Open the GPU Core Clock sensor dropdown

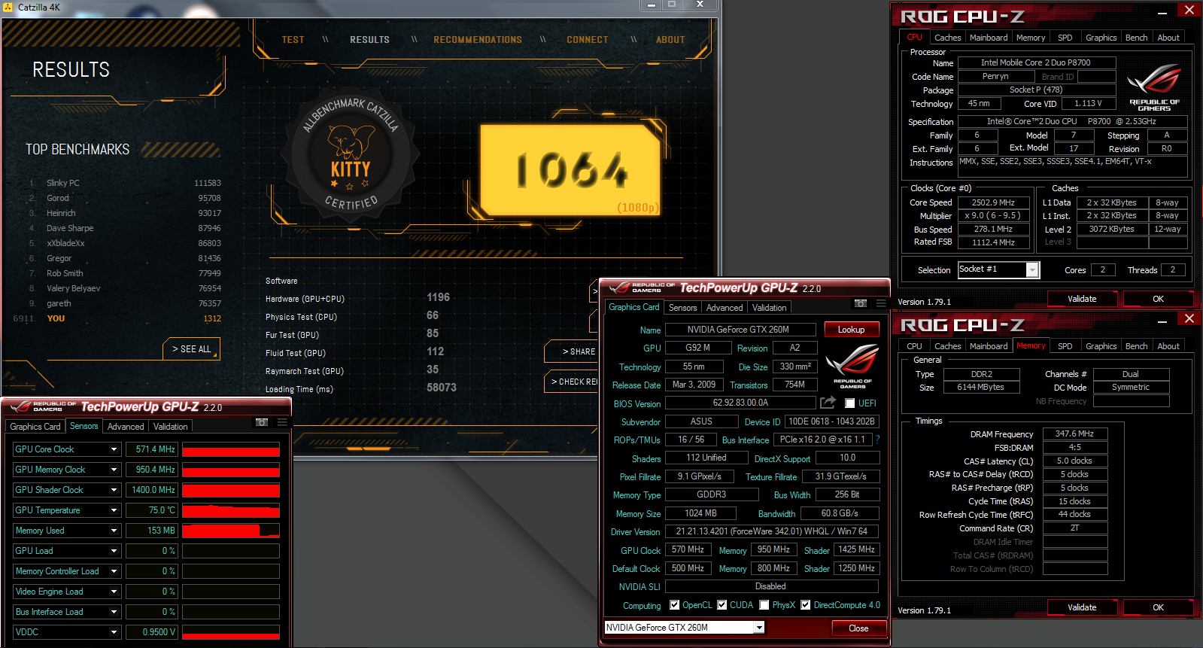point(114,449)
